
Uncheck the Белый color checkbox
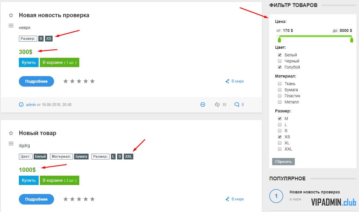(x=280, y=55)
